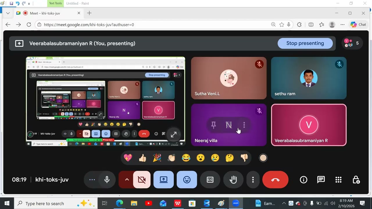Click the present screen share button
The height and width of the screenshot is (209, 372).
tap(164, 180)
